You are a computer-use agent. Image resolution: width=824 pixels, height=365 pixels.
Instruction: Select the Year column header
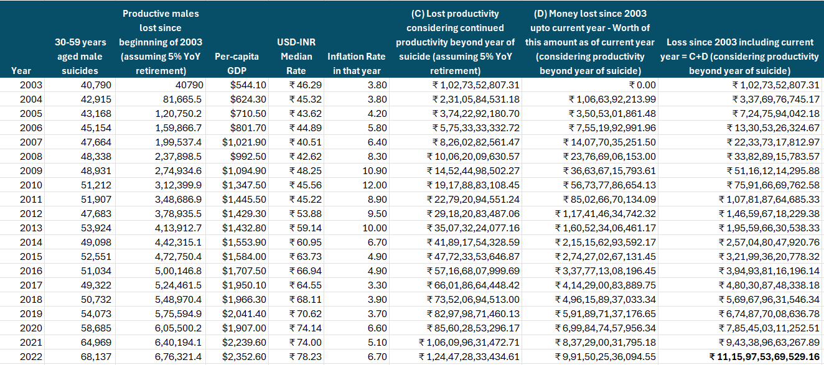pyautogui.click(x=21, y=70)
